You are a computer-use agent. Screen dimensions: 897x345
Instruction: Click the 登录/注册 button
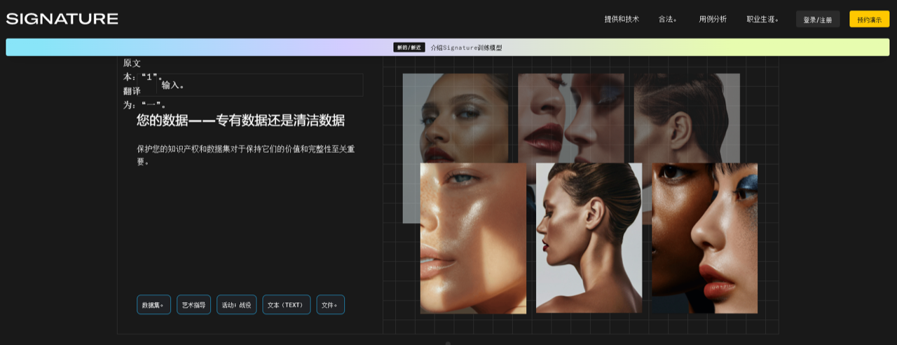point(818,19)
